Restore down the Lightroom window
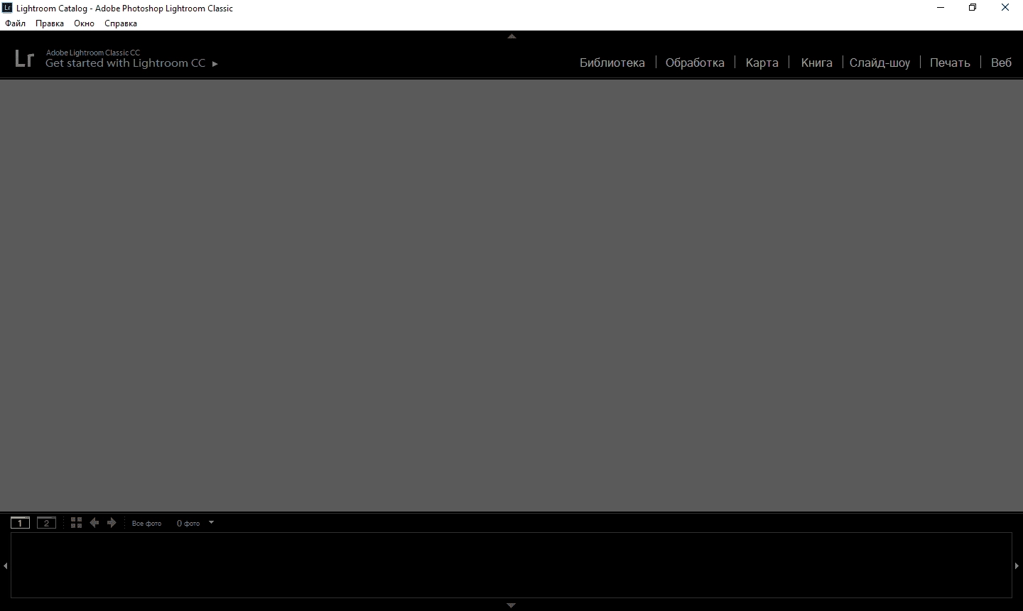This screenshot has height=611, width=1023. 973,8
